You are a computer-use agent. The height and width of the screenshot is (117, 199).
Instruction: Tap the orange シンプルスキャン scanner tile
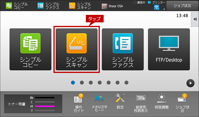tap(77, 49)
